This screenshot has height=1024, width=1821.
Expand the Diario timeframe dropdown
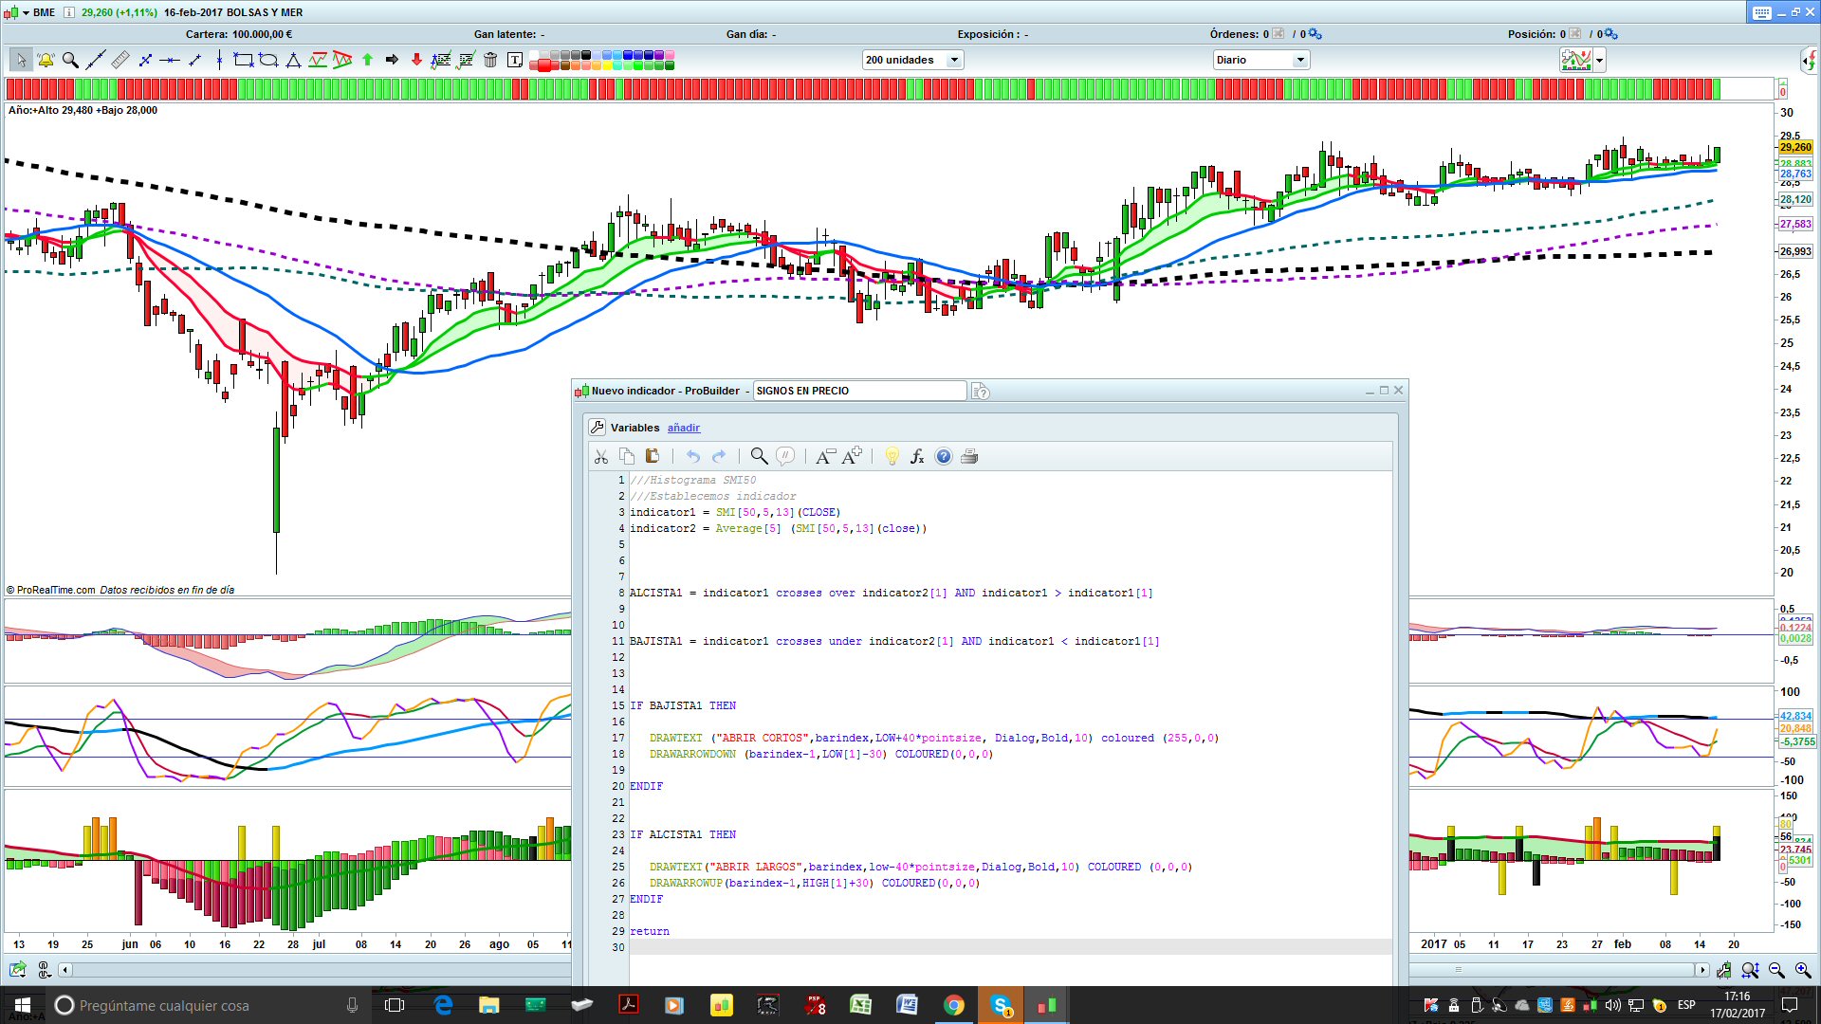tap(1300, 60)
